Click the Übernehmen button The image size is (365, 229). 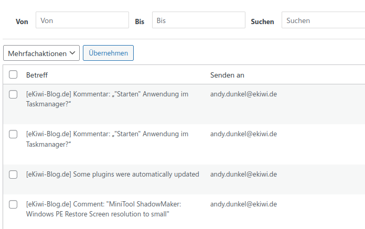108,53
